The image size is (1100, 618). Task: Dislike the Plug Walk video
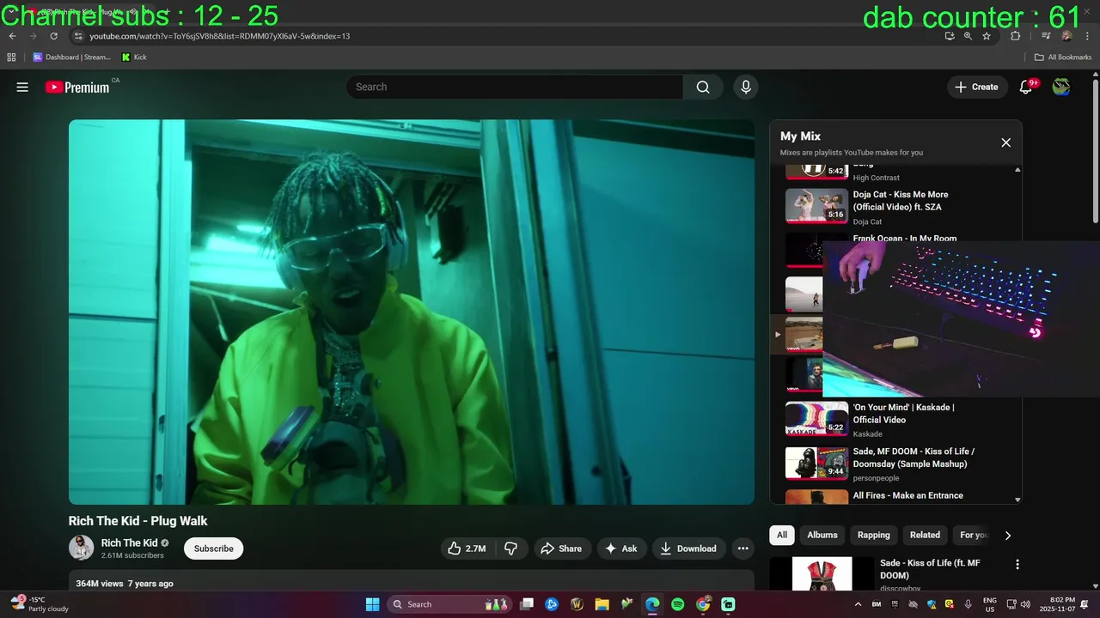(510, 548)
